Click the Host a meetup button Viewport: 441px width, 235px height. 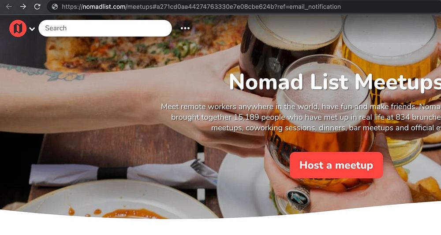coord(336,165)
